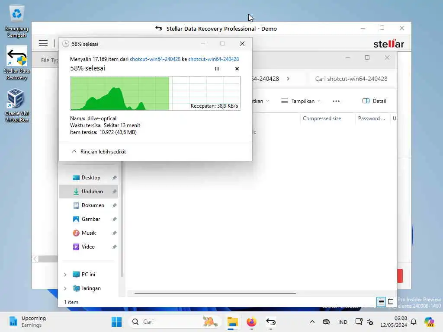
Task: Show hidden system tray icons
Action: pos(312,322)
